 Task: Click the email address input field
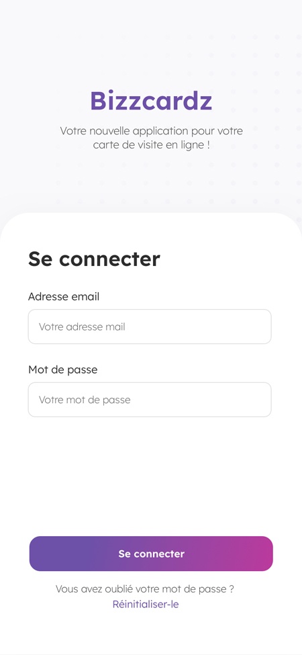(150, 326)
